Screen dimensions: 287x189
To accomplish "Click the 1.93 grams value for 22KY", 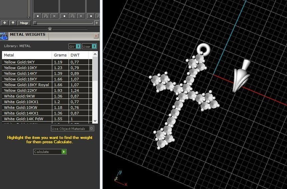I will (58, 90).
